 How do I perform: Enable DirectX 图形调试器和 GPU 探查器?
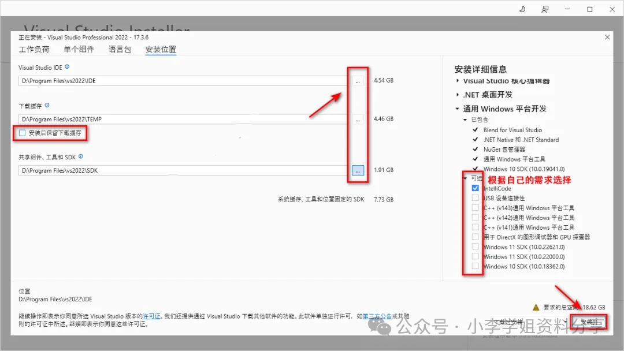pyautogui.click(x=475, y=237)
